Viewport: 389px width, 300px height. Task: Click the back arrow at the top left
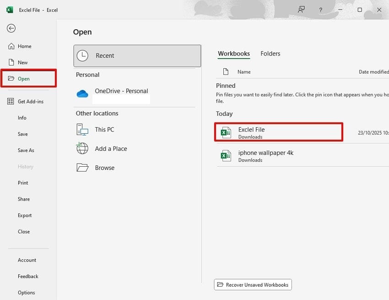[11, 28]
